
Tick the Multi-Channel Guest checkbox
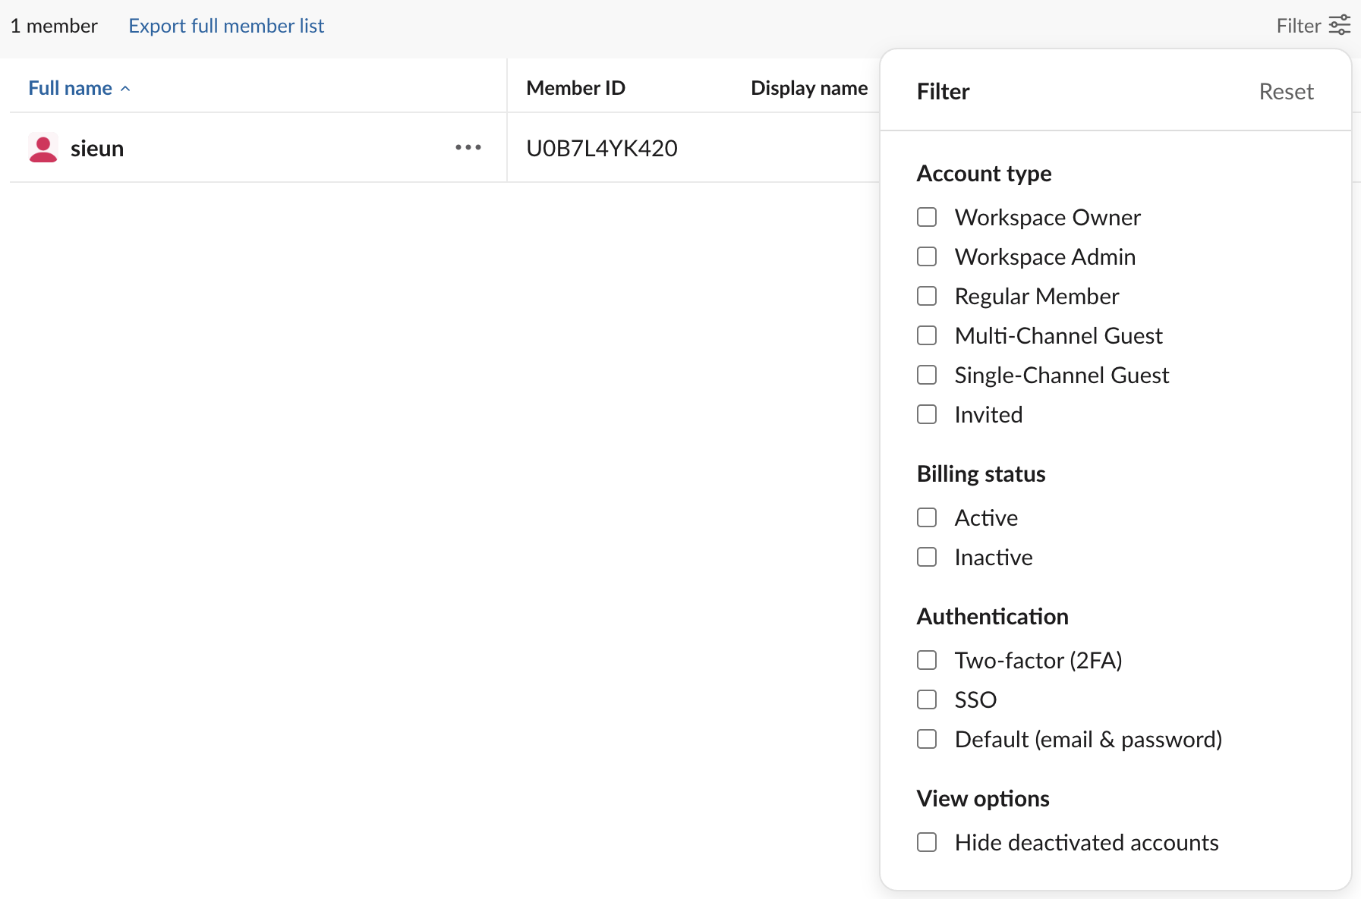(927, 335)
